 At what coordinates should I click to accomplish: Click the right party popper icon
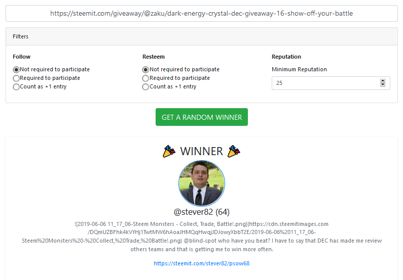pos(234,151)
